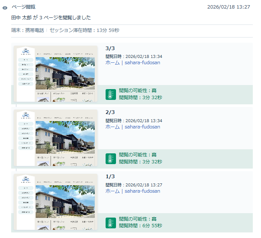Click 閲覧時間：3分 32秒 in the 2/3 entry

click(141, 162)
